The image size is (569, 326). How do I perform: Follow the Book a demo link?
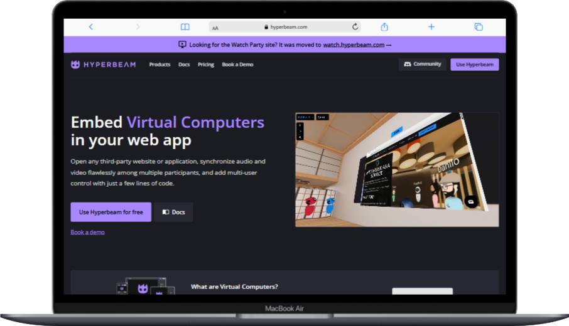click(x=87, y=232)
